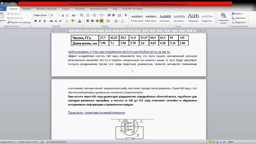Open the Рецензирование tab

click(99, 9)
